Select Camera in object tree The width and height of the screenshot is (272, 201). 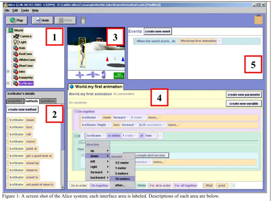pos(22,36)
